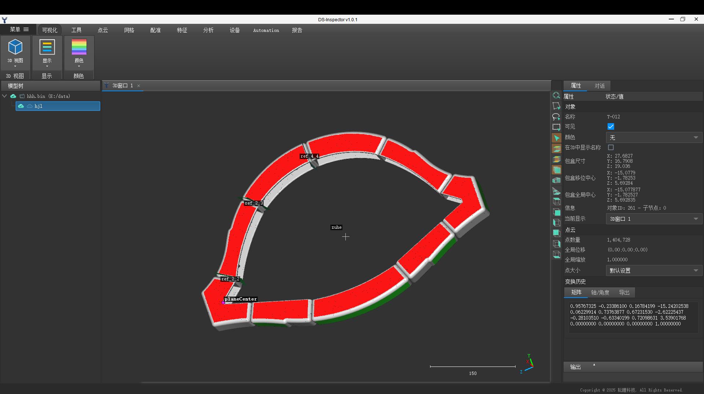This screenshot has width=704, height=394.
Task: Switch to perspective frustum view icon
Action: (x=556, y=191)
